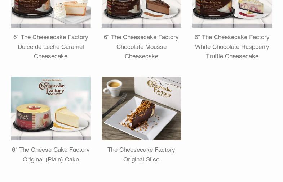Click the packaged cake with the yellow lid
Screen dimensions: 283x182
click(x=33, y=117)
